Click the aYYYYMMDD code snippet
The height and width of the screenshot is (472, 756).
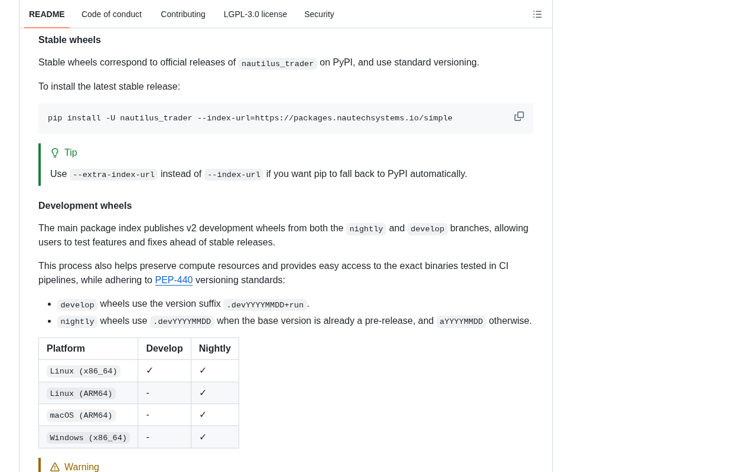461,322
